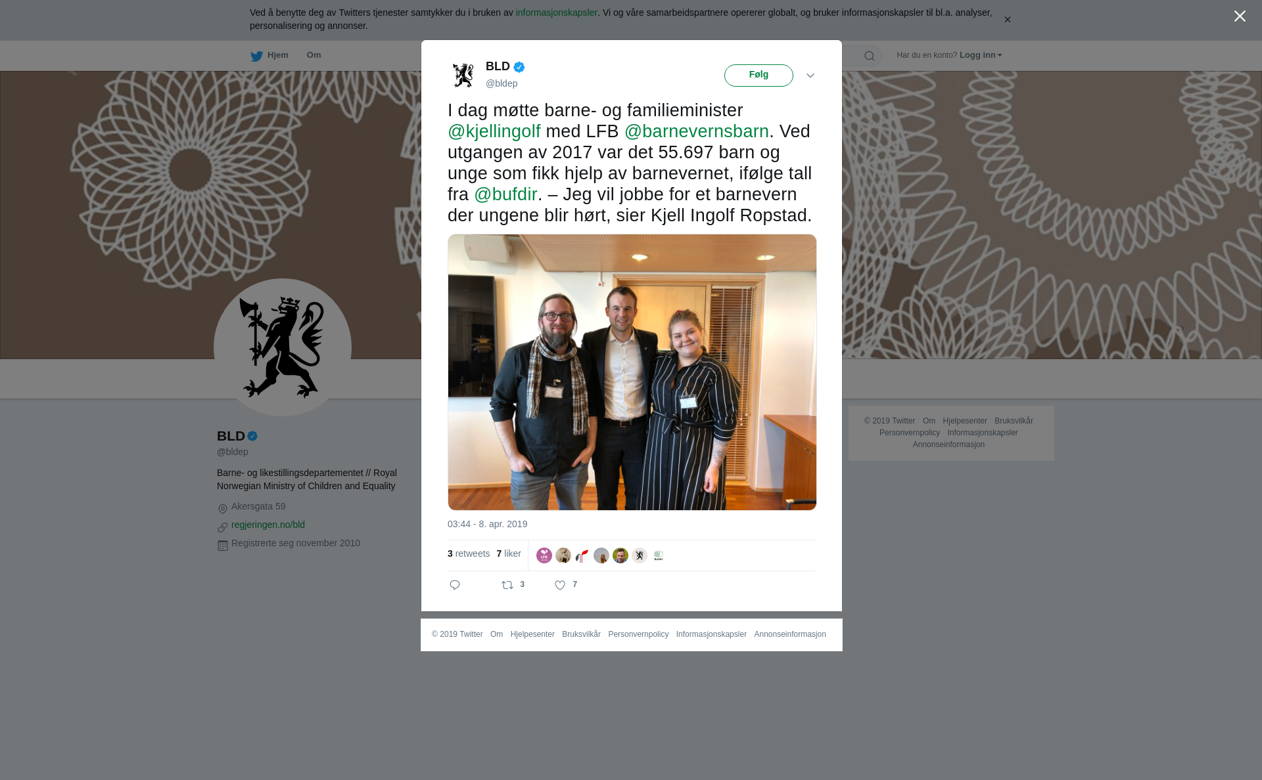Image resolution: width=1262 pixels, height=780 pixels.
Task: Retweet using the retweet arrows icon
Action: (507, 585)
